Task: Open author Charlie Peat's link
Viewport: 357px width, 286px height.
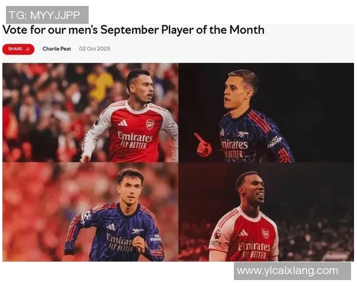Action: [57, 49]
